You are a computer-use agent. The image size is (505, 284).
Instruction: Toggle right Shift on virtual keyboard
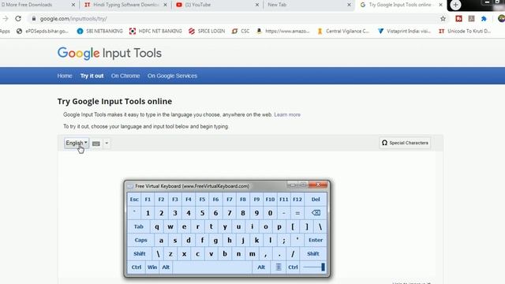(313, 253)
